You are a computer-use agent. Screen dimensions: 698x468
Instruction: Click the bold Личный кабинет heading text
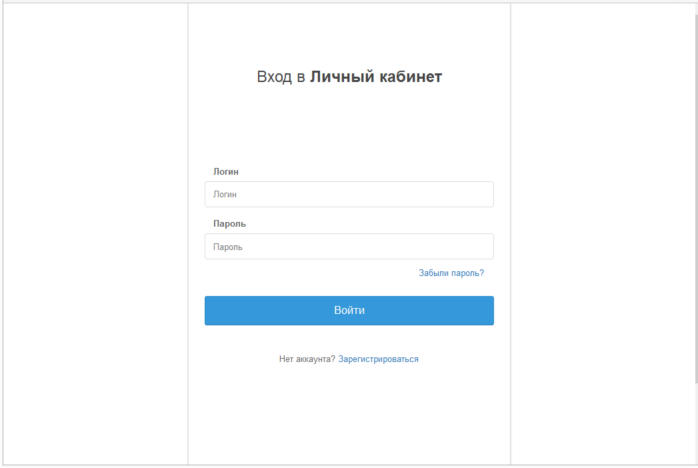click(x=376, y=77)
